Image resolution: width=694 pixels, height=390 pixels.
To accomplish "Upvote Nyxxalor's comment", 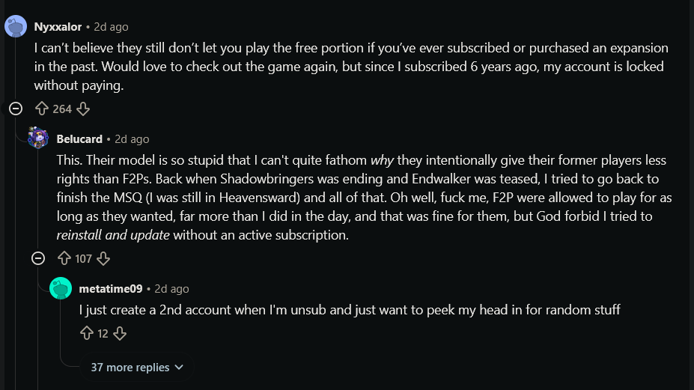I will [42, 109].
